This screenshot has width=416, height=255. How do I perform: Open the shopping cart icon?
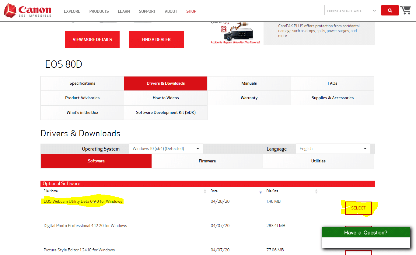[405, 10]
